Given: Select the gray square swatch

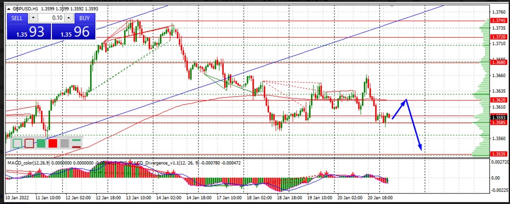Looking at the screenshot, I should 65,143.
